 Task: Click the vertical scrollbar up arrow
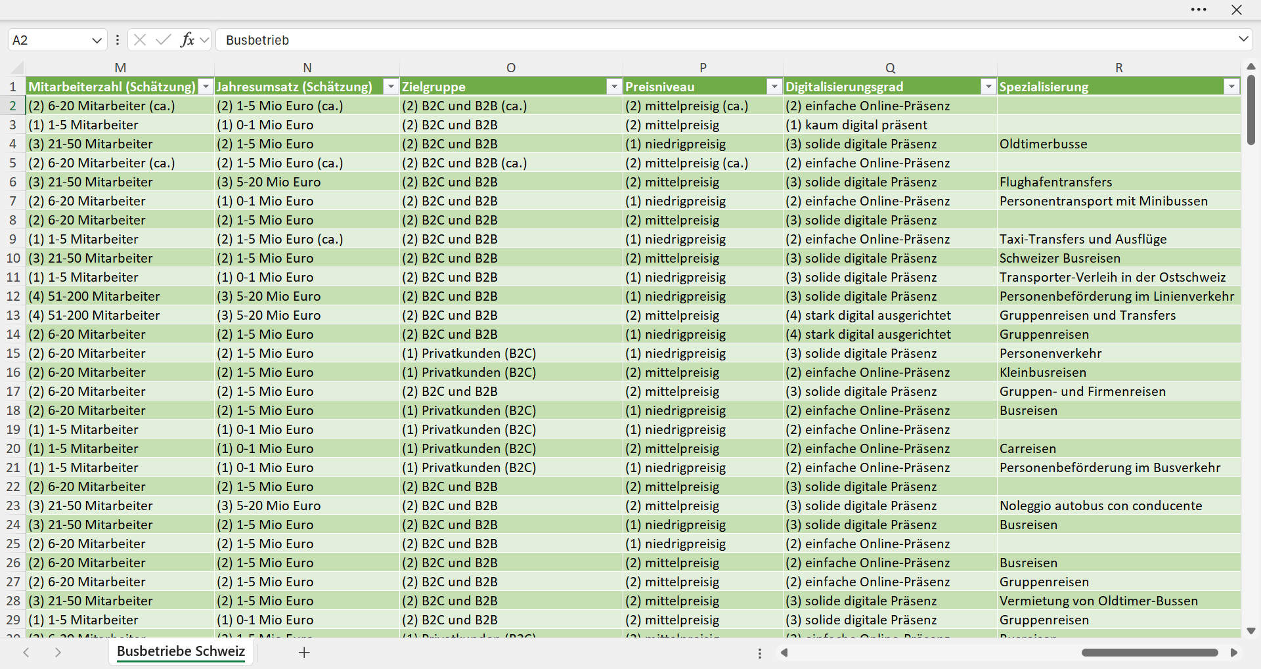1251,66
